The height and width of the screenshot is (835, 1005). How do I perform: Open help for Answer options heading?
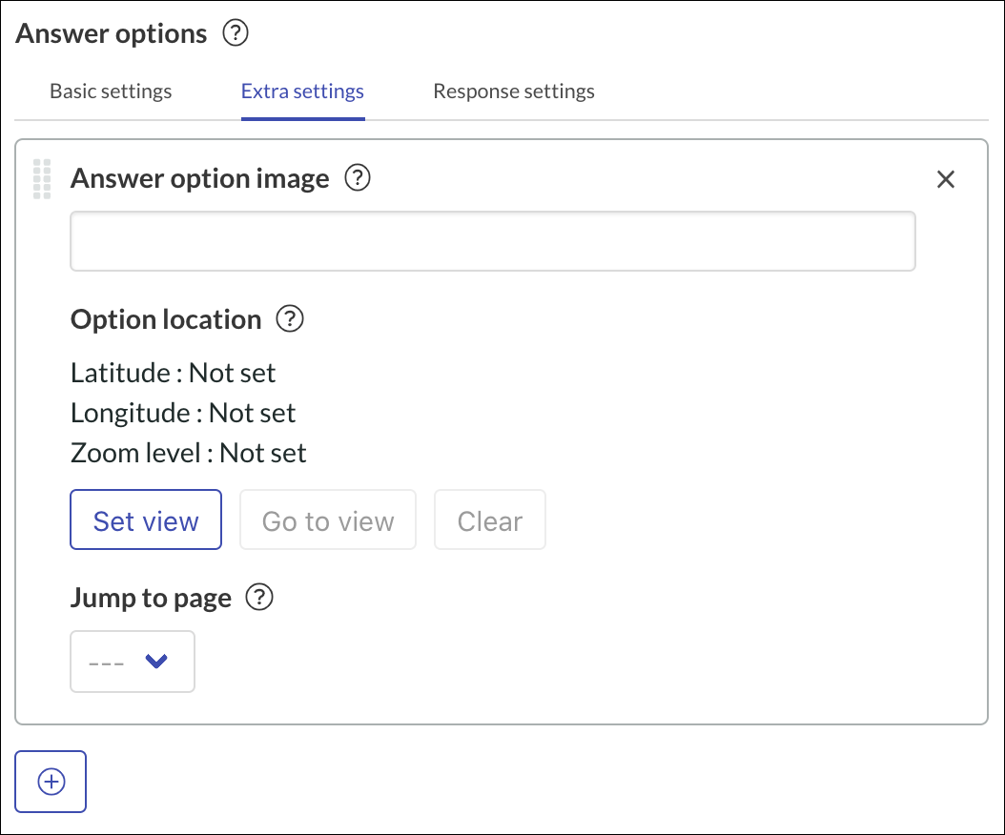pyautogui.click(x=235, y=32)
